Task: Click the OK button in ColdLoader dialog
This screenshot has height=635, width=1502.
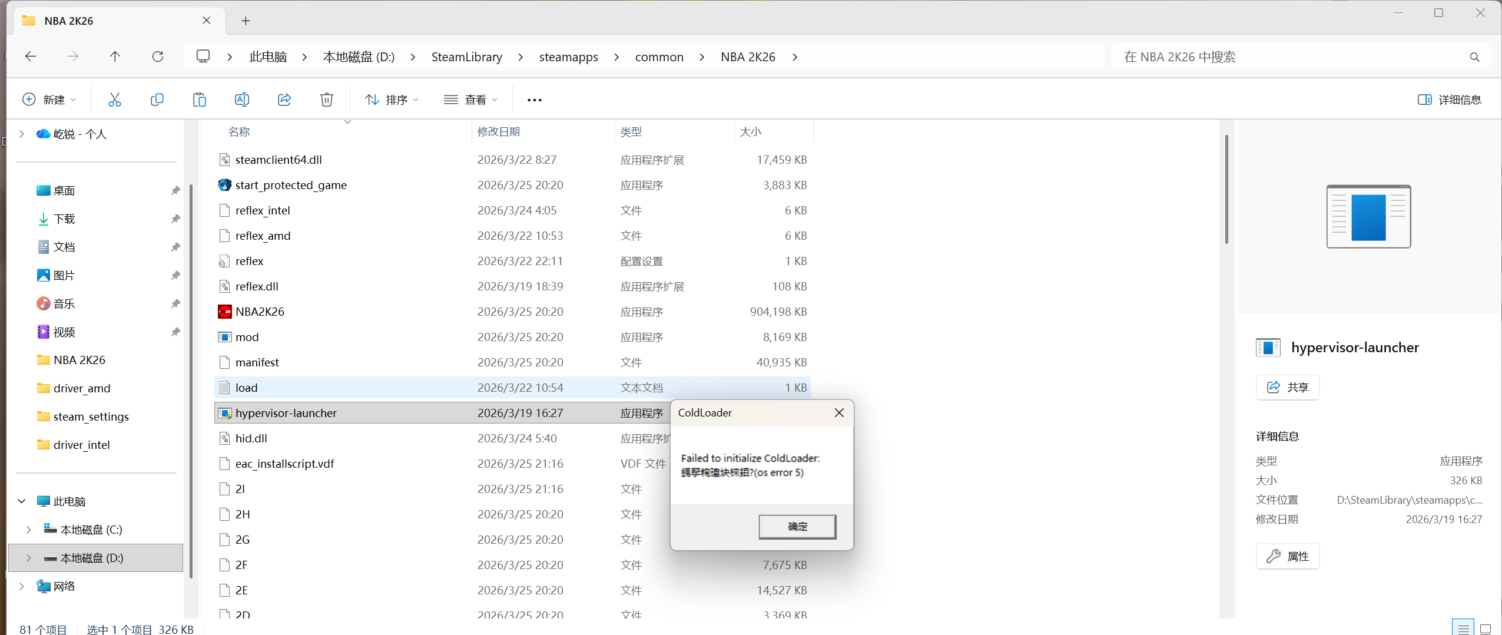Action: click(797, 527)
